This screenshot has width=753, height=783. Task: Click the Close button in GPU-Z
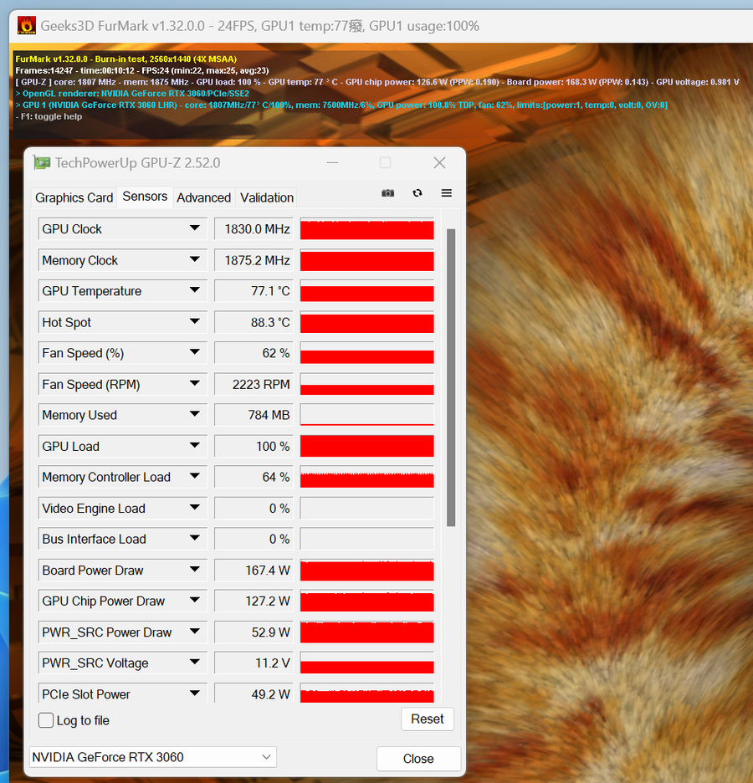coord(418,759)
